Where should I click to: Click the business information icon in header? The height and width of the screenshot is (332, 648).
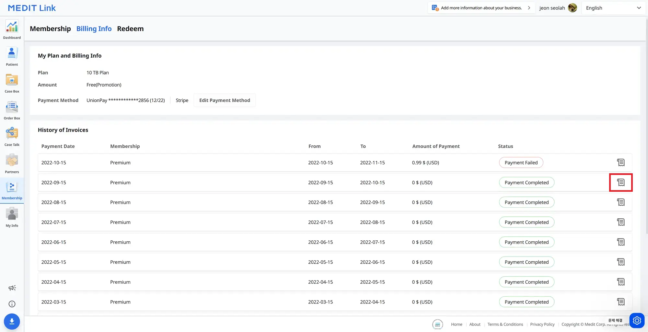click(x=435, y=8)
